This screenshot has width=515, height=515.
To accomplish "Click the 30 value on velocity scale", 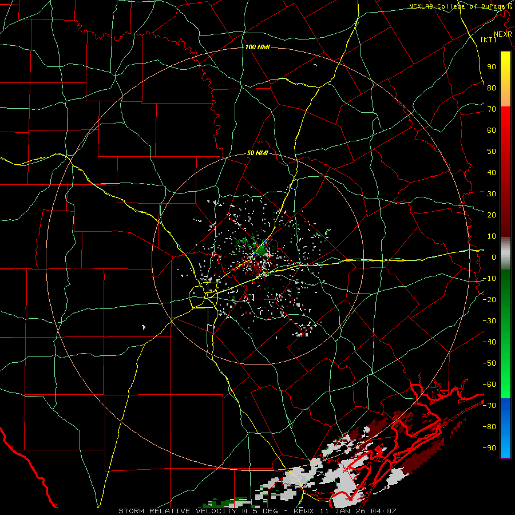I will [x=492, y=194].
